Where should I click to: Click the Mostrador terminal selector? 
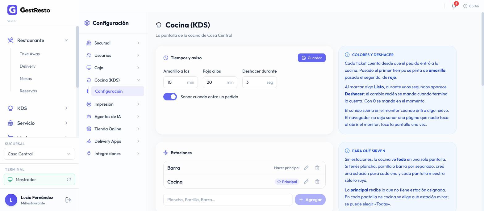click(39, 179)
